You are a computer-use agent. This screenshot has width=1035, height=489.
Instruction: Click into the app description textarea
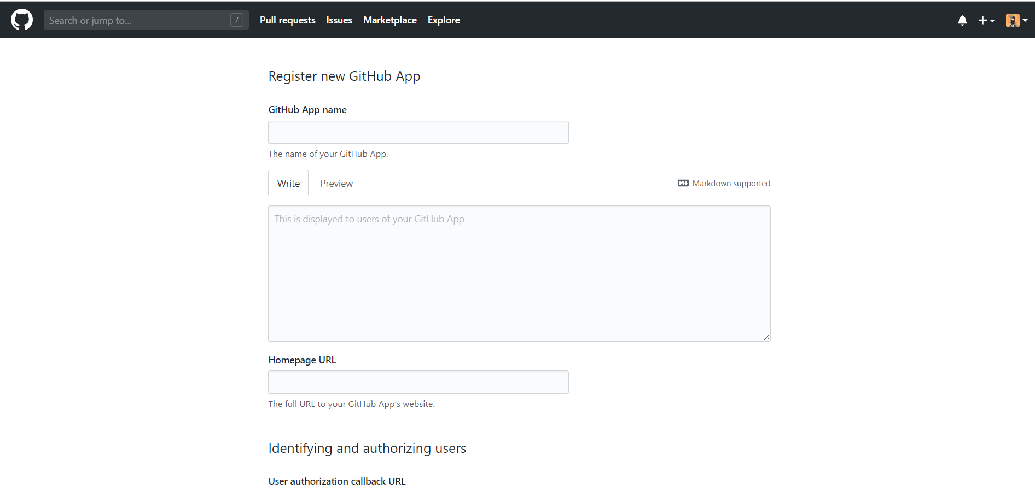click(519, 274)
